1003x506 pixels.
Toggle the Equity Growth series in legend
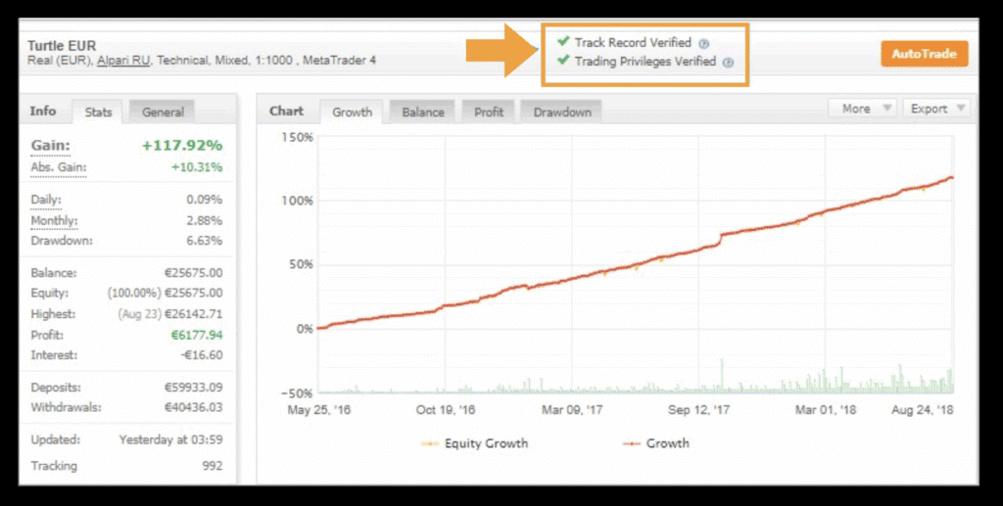486,443
